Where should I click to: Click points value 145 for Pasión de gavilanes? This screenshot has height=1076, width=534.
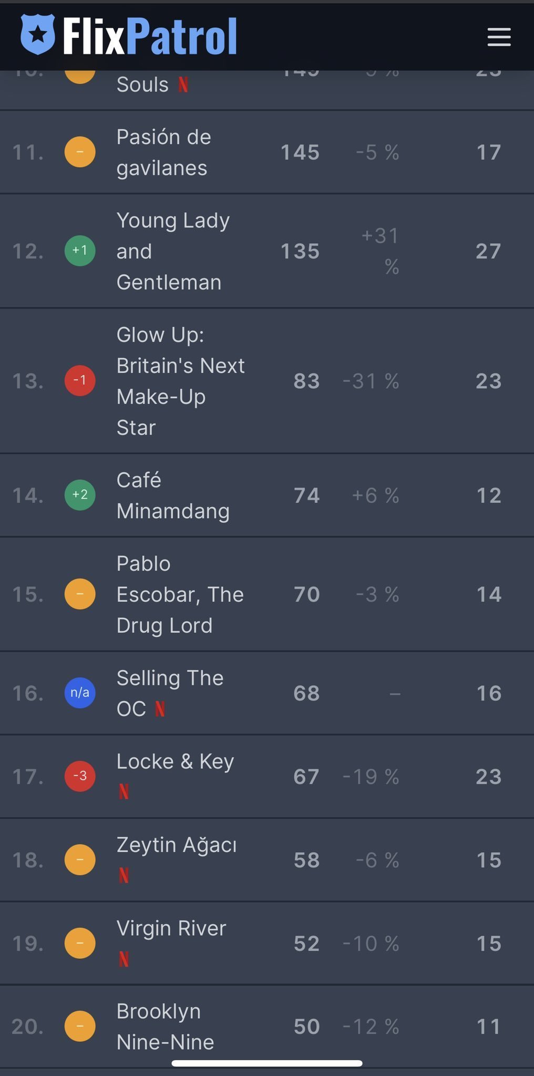click(300, 152)
